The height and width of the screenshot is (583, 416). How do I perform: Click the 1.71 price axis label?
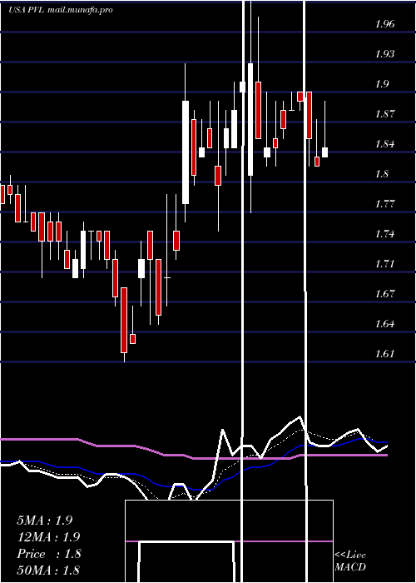[384, 264]
